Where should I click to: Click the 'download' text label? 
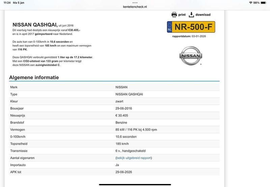click(203, 15)
